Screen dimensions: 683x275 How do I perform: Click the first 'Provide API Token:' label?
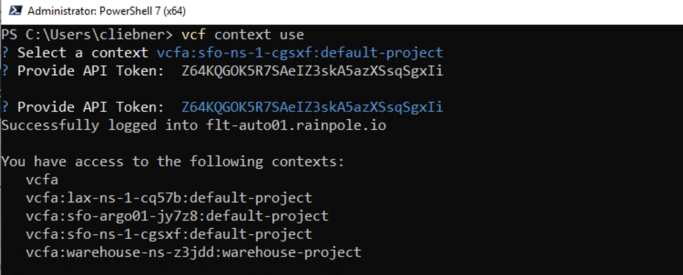click(91, 71)
